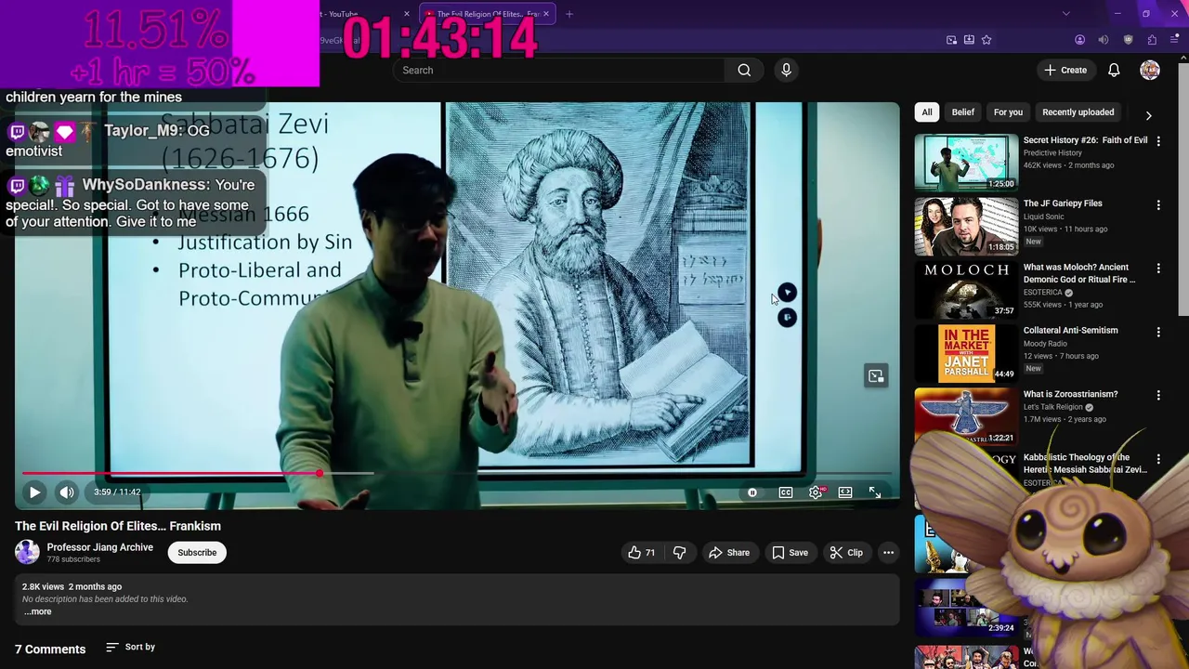Switch to the other YouTube browser tab
The image size is (1189, 669).
[x=362, y=14]
